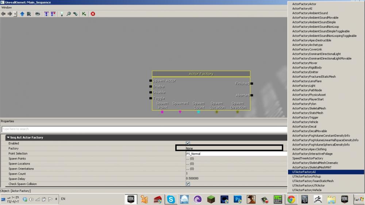365x205 pixels.
Task: Open the file explorer folder taskbar icon
Action: [331, 200]
